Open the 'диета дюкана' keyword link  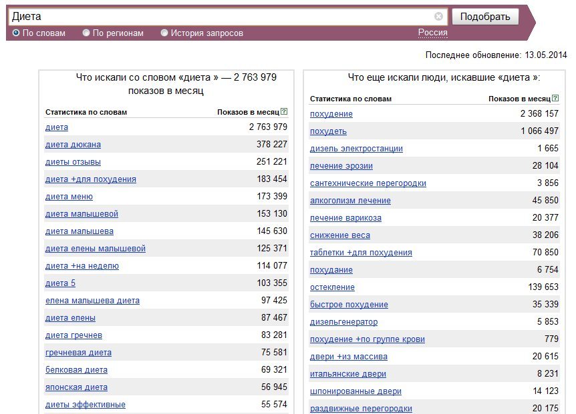click(73, 145)
